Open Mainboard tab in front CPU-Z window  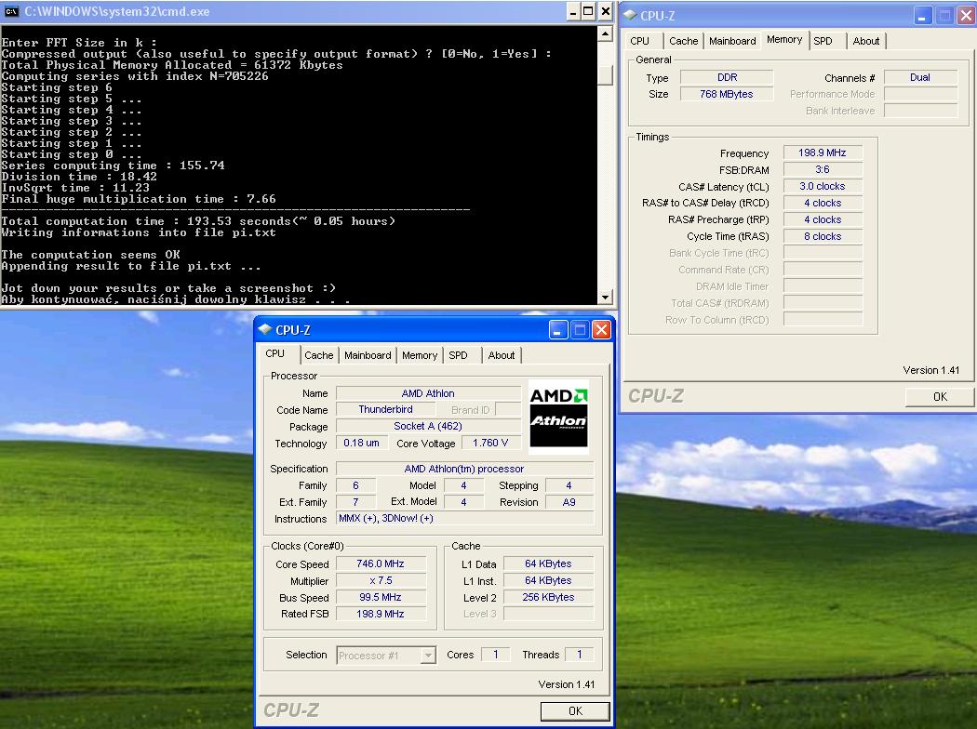(x=368, y=355)
